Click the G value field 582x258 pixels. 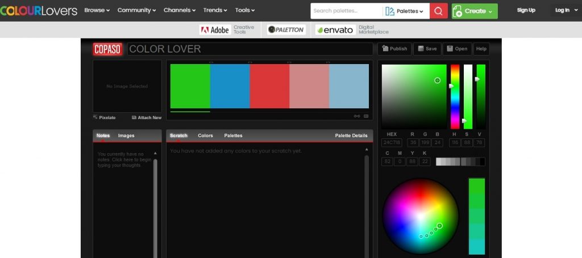click(x=425, y=143)
